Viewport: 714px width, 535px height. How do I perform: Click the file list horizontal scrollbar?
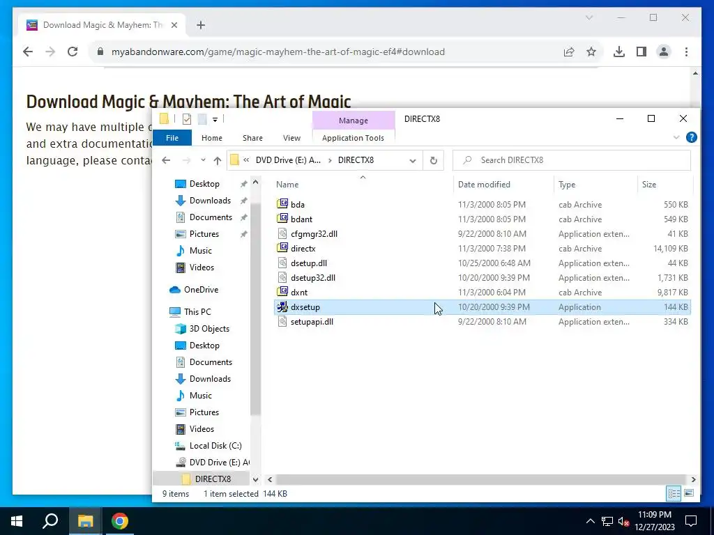[481, 479]
